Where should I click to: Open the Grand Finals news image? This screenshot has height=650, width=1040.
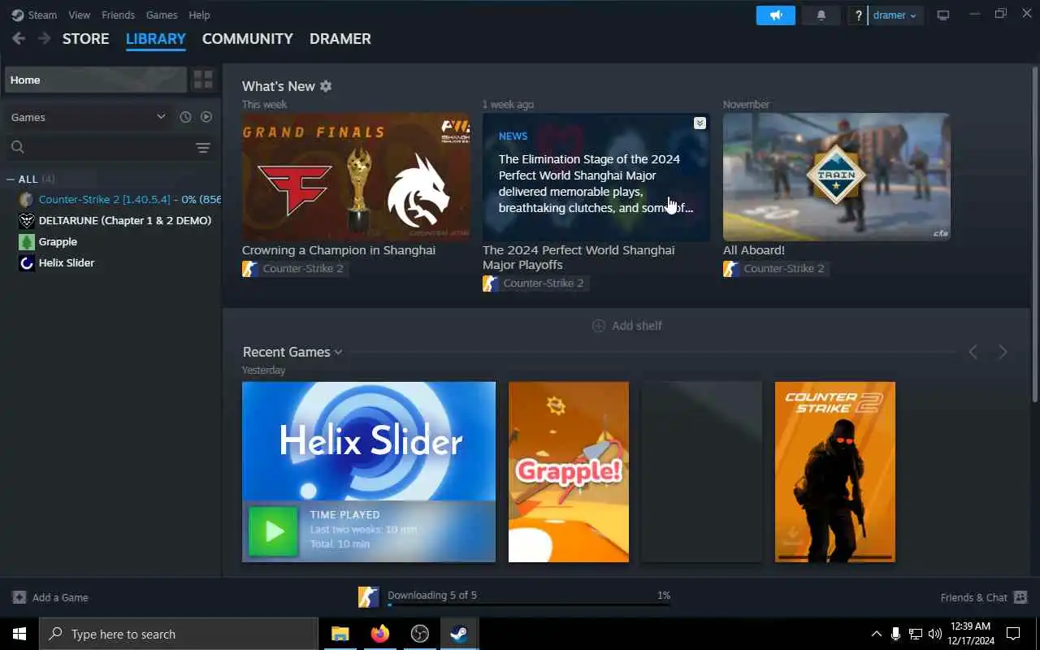click(x=356, y=177)
